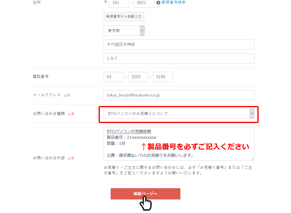
Task: Select the address field containing 千代田区外神田
Action: [x=179, y=44]
